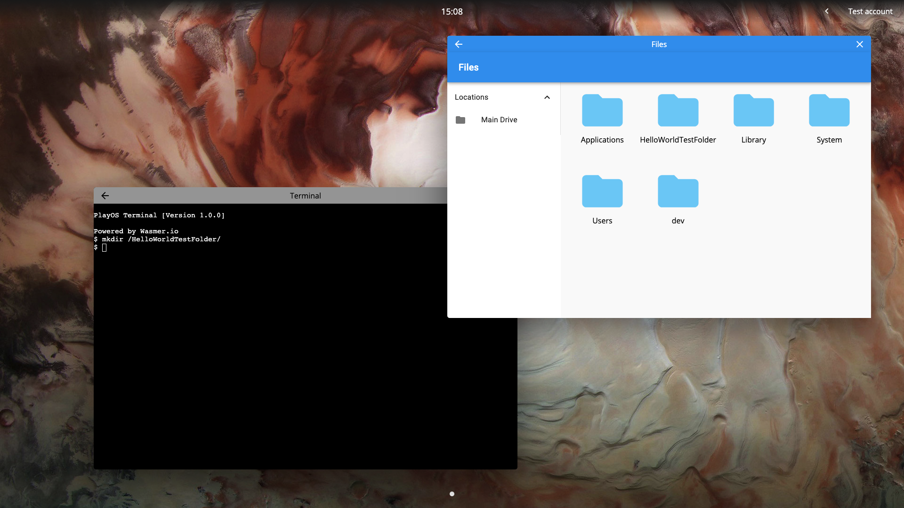
Task: Open the Test account menu
Action: coord(870,11)
